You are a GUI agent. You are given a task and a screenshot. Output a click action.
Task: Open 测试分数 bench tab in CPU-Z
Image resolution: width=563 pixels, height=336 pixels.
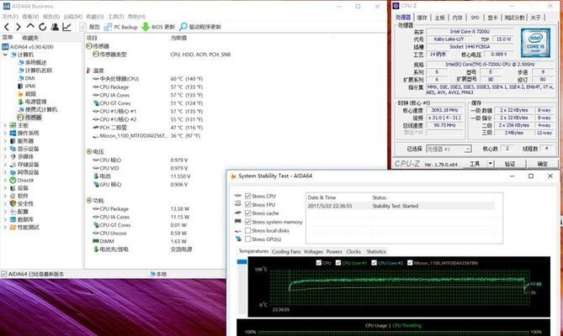(514, 17)
